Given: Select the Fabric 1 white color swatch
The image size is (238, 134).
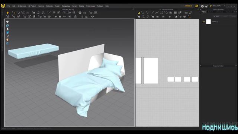Looking at the screenshot, I should pos(208,22).
